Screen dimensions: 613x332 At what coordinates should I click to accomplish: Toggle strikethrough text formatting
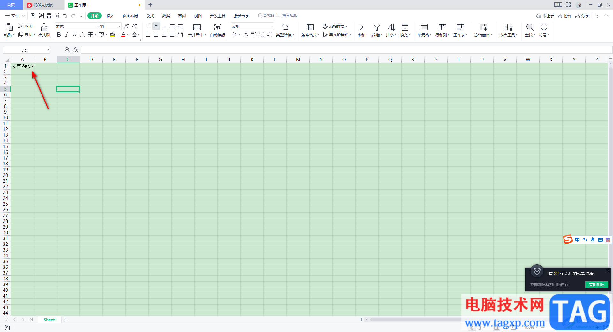pyautogui.click(x=82, y=34)
